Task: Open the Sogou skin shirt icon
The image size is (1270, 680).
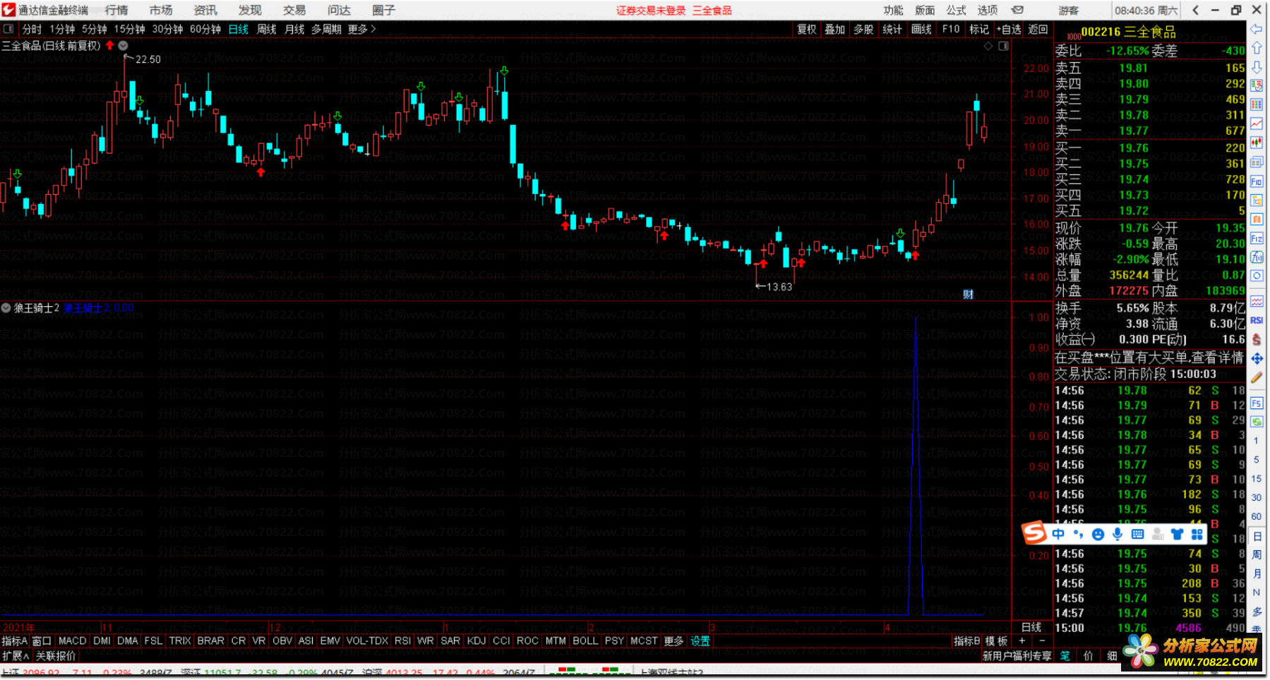Action: click(x=1177, y=534)
